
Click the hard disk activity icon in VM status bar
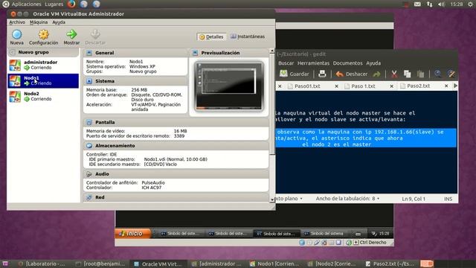[302, 243]
